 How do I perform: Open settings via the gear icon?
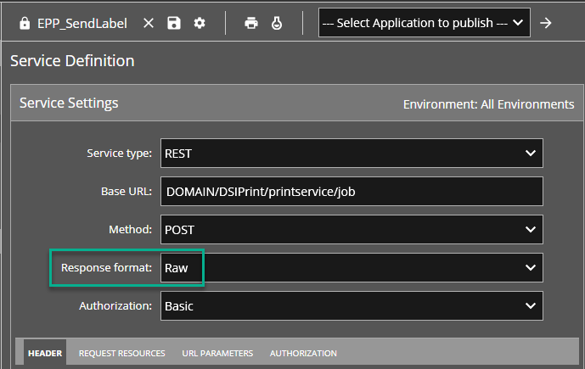(200, 23)
